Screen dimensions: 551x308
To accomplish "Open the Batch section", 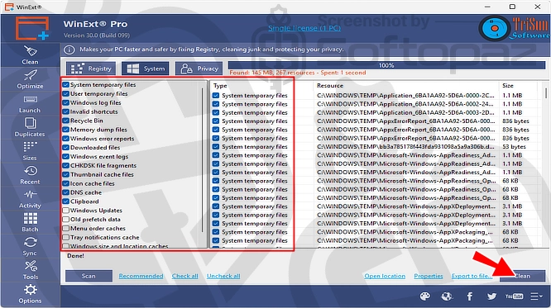I will point(30,223).
